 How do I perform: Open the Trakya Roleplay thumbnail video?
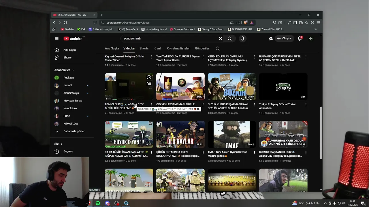[283, 87]
